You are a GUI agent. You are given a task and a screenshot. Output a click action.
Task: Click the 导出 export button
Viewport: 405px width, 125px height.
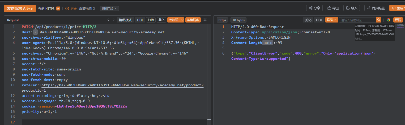(x=333, y=8)
